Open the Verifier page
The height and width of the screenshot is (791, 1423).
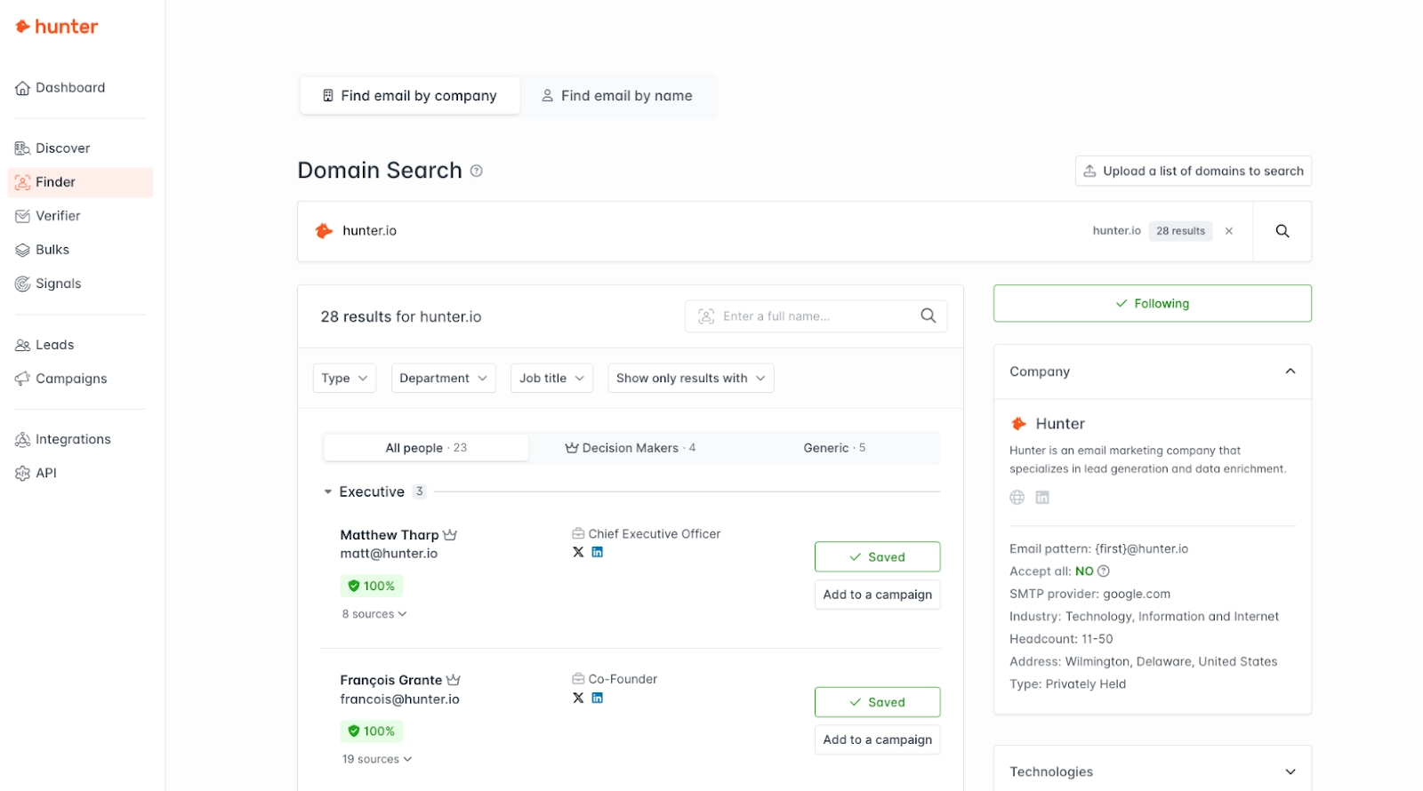pyautogui.click(x=48, y=216)
